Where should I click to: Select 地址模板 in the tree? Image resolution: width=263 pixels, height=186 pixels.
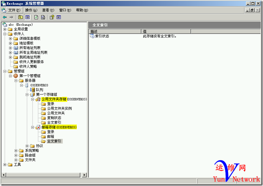pos(26,43)
